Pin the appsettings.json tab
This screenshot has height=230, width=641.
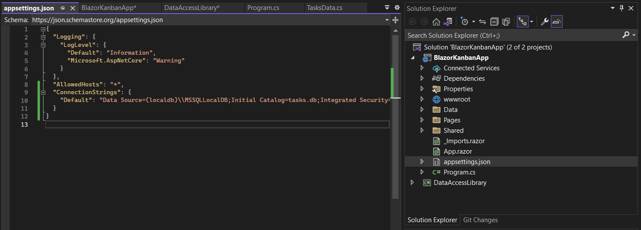[63, 8]
